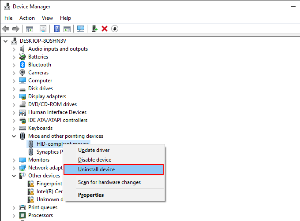Expand the IDE ATA/ATAPI controllers chevron
Screen dimensions: 300x221
pyautogui.click(x=14, y=121)
